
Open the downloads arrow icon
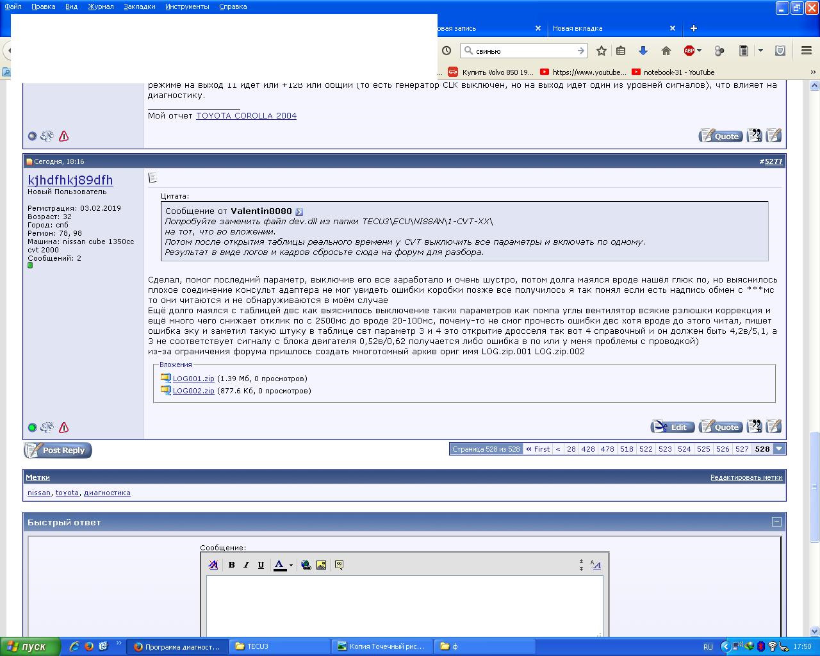coord(643,51)
